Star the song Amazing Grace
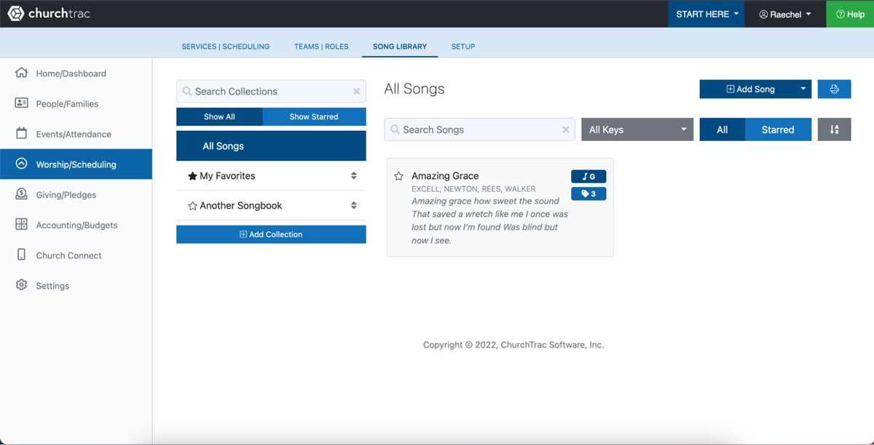The width and height of the screenshot is (874, 445). point(398,176)
